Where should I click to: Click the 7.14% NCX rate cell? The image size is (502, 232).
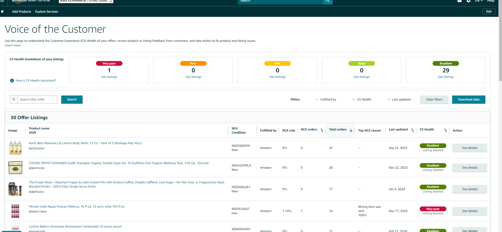[x=287, y=211]
